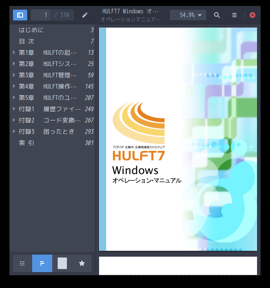Image resolution: width=270 pixels, height=288 pixels.
Task: Click the Windows heading on cover page
Action: tap(135, 170)
